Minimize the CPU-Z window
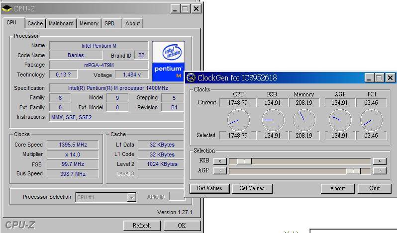 pos(175,9)
